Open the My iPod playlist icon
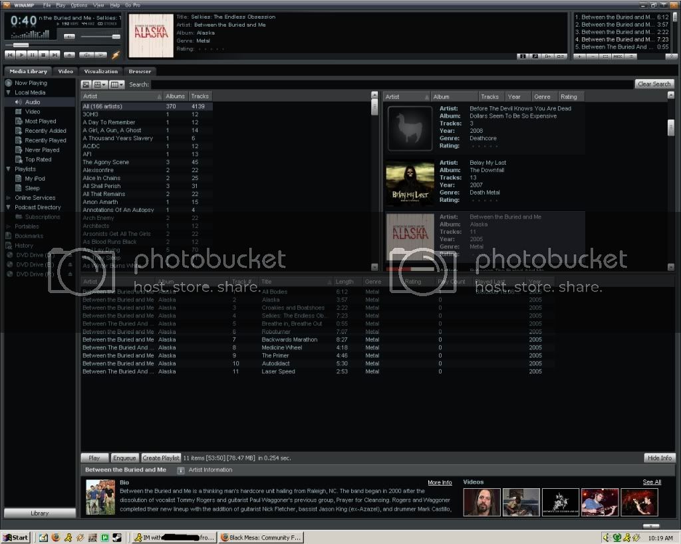The width and height of the screenshot is (681, 544). pos(18,178)
